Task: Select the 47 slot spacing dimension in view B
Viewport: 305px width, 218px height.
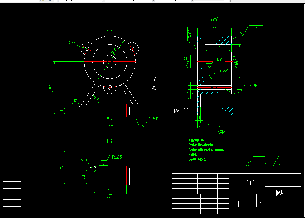Action: pyautogui.click(x=110, y=189)
